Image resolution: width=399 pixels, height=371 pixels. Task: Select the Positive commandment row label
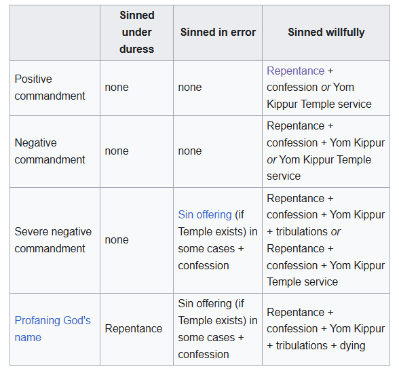pos(50,87)
